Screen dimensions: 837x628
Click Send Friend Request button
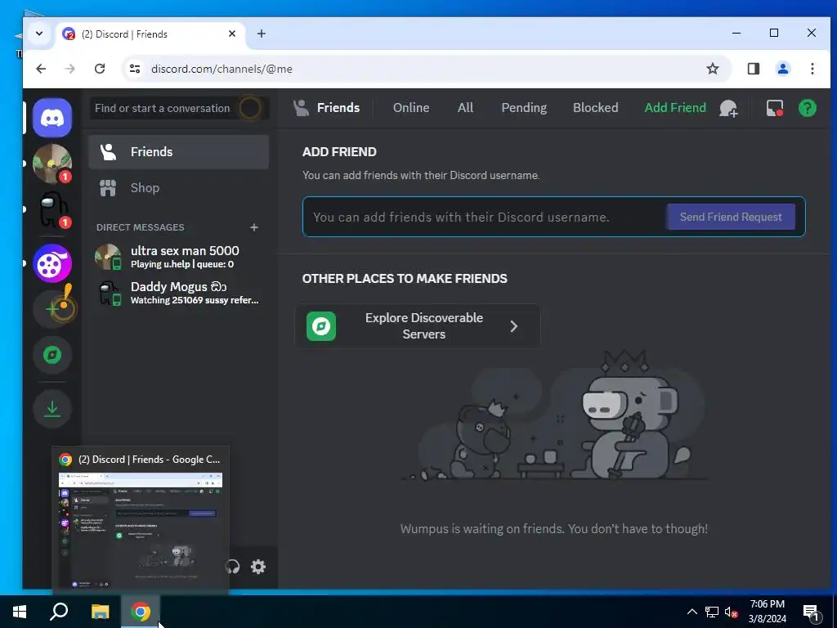(x=731, y=217)
